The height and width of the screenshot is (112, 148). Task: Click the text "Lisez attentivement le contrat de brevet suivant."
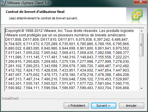tap(43, 18)
